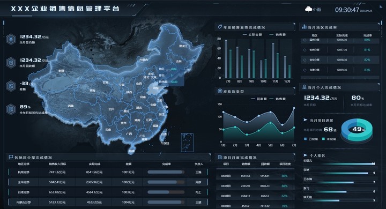The height and width of the screenshot is (209, 386).
Task: Click the 82% rate in 金华分部 row
Action: click(367, 60)
